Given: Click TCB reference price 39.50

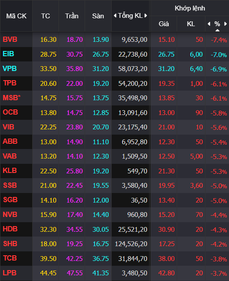Looking at the screenshot, I should click(x=48, y=259).
